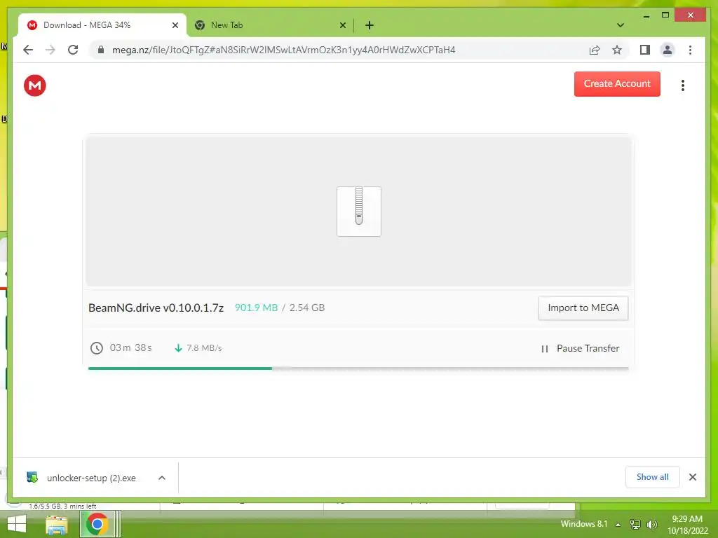The image size is (718, 538).
Task: Switch to the Download - MEGA tab
Action: click(102, 25)
